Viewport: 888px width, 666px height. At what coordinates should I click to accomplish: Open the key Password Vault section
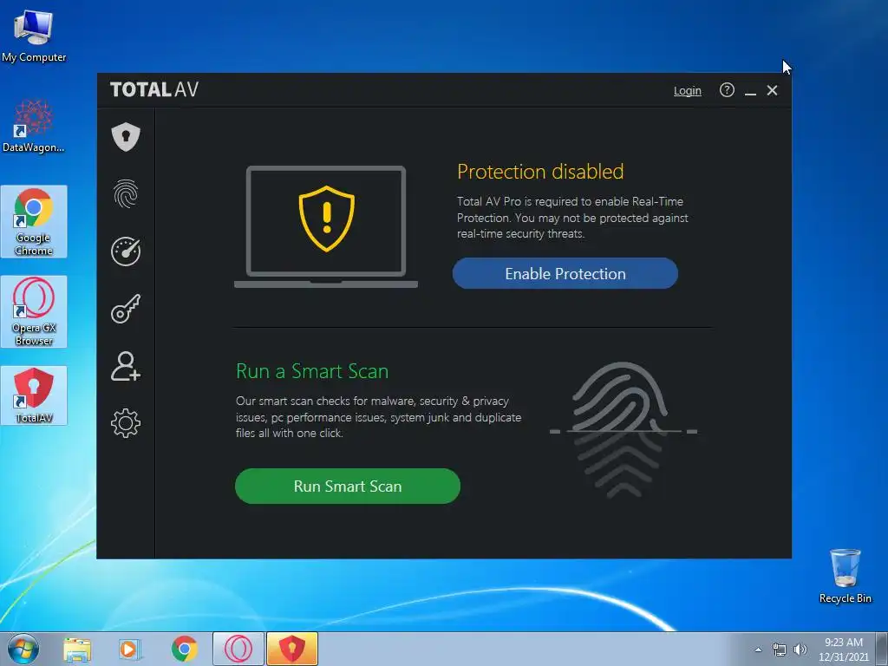coord(126,309)
